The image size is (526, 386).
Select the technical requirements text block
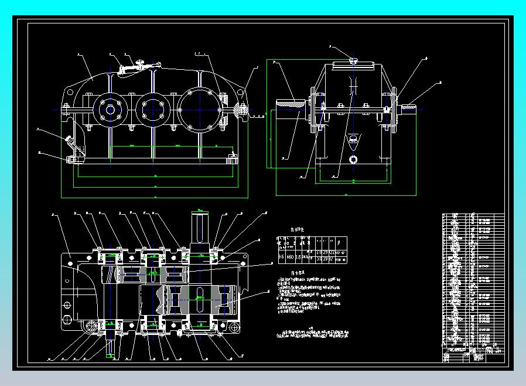(309, 292)
